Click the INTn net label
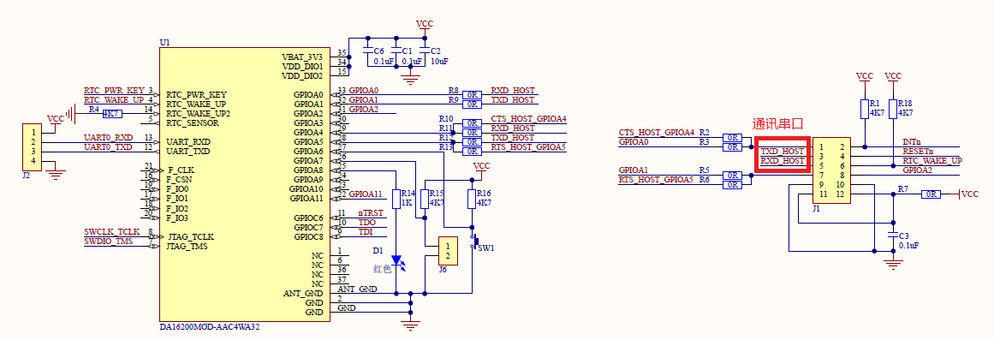This screenshot has width=994, height=340. (912, 142)
